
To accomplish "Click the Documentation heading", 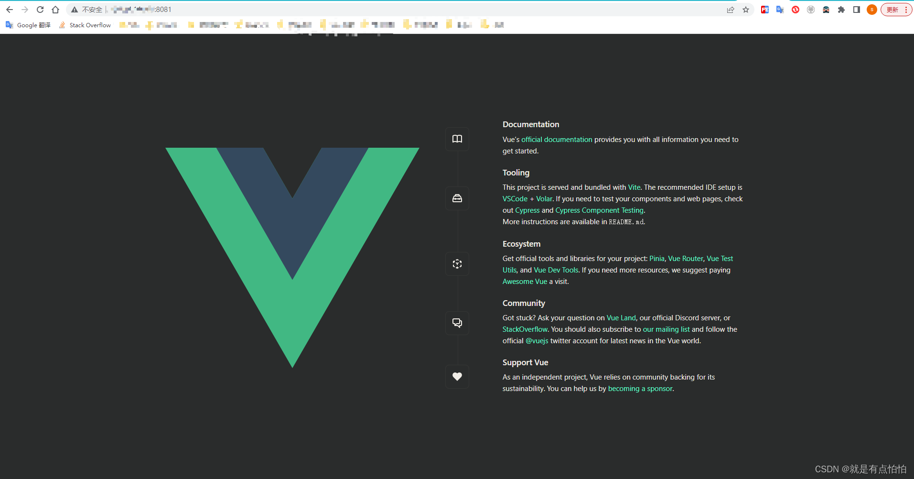I will (531, 124).
